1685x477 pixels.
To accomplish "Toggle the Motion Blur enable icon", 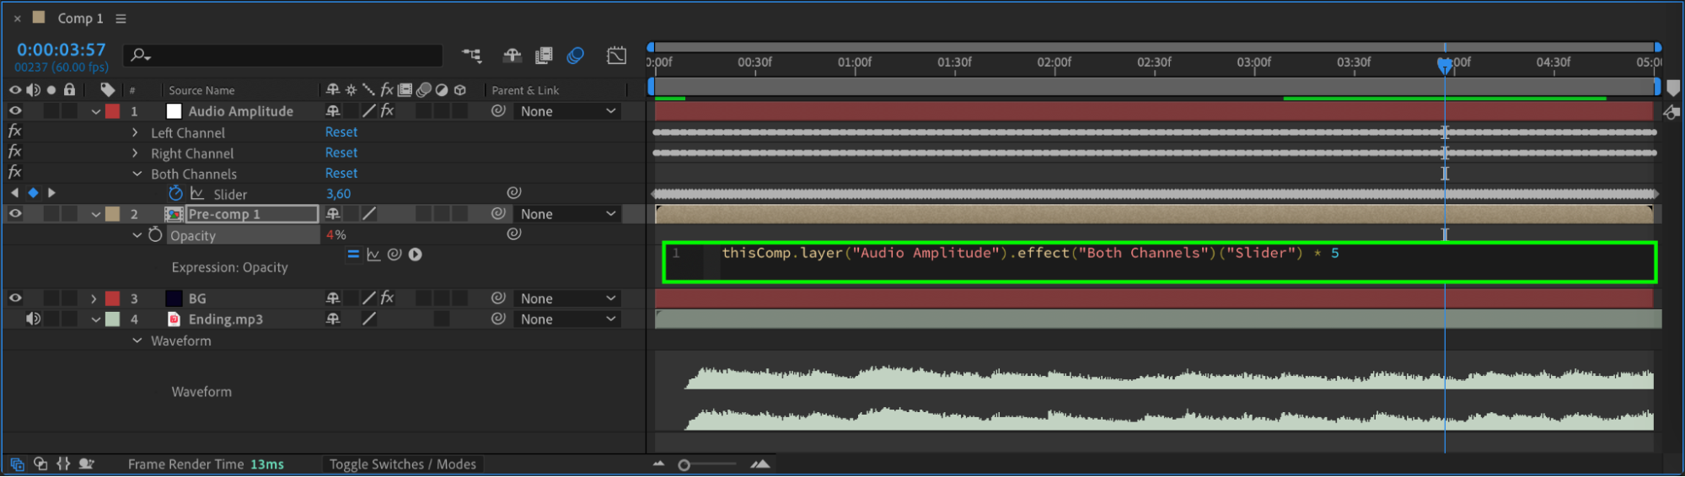I will pyautogui.click(x=576, y=56).
